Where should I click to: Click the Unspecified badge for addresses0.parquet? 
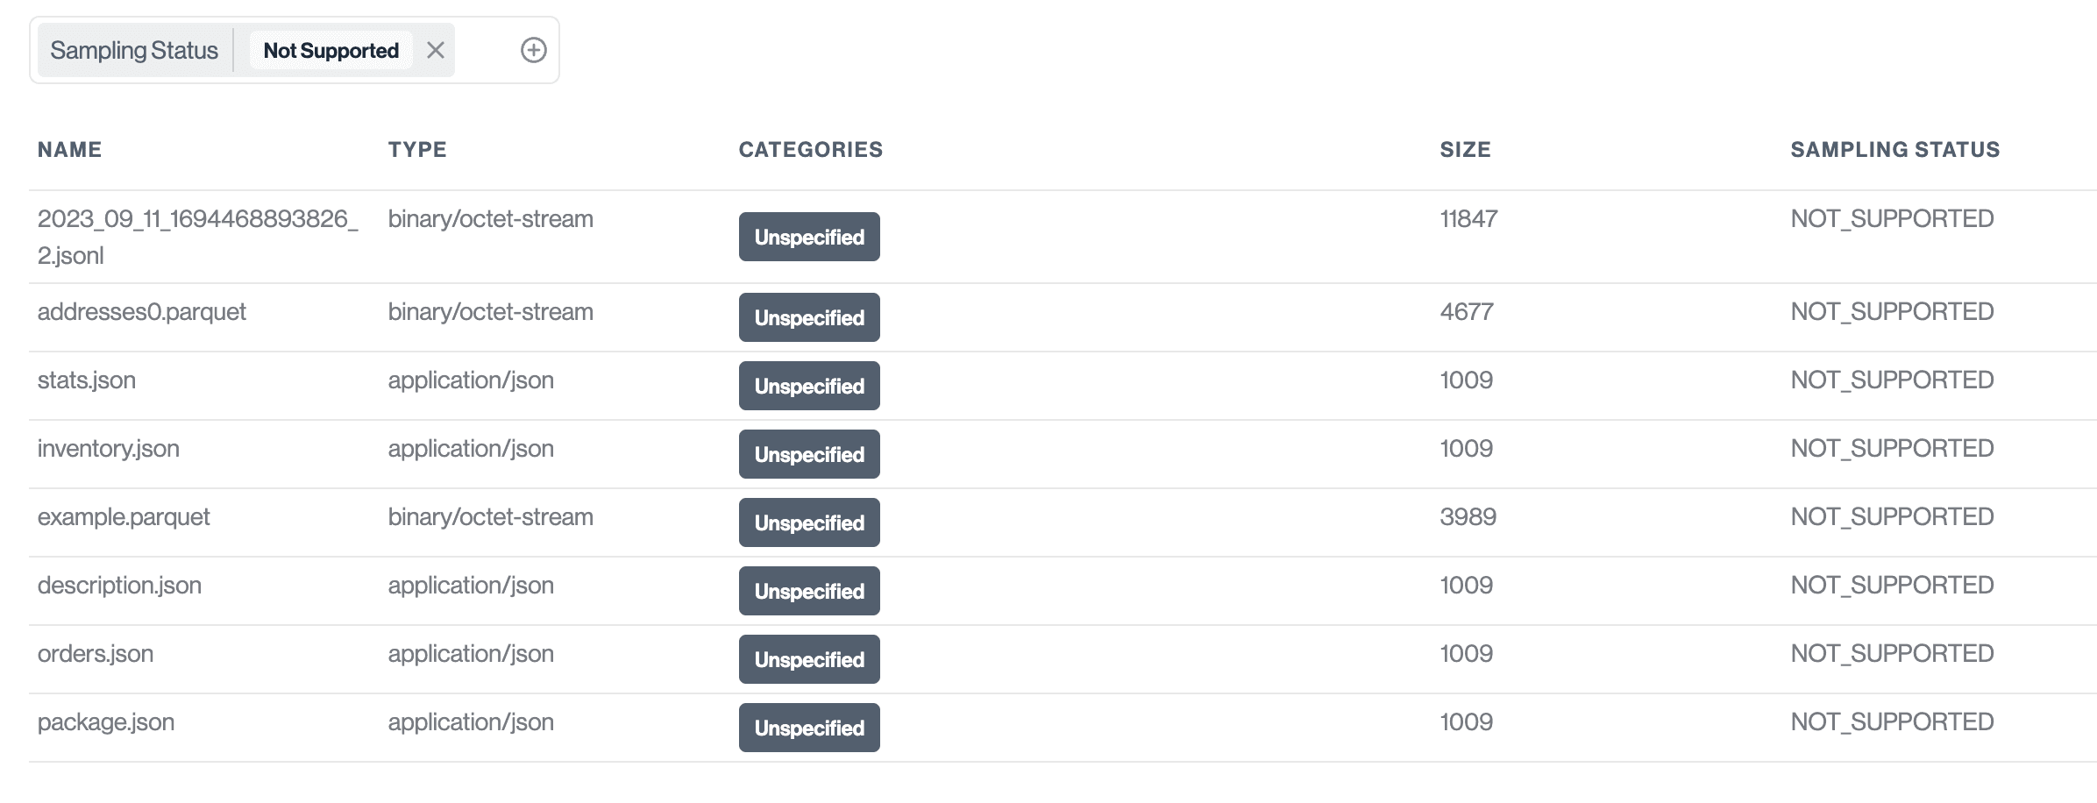808,317
